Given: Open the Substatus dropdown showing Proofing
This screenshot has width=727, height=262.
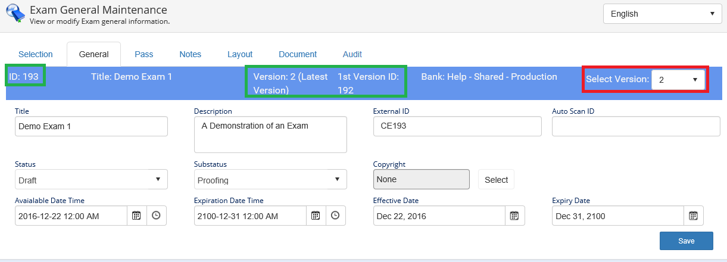Looking at the screenshot, I should coord(270,179).
